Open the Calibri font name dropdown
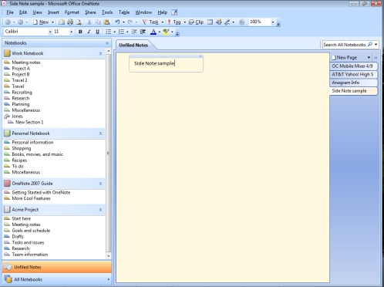 (x=50, y=32)
